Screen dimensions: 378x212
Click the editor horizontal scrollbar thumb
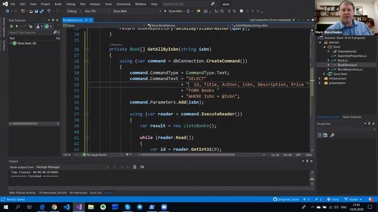(x=188, y=154)
